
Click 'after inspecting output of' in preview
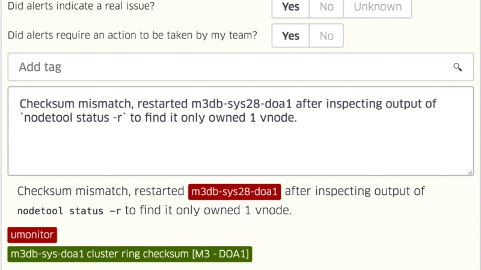point(355,191)
